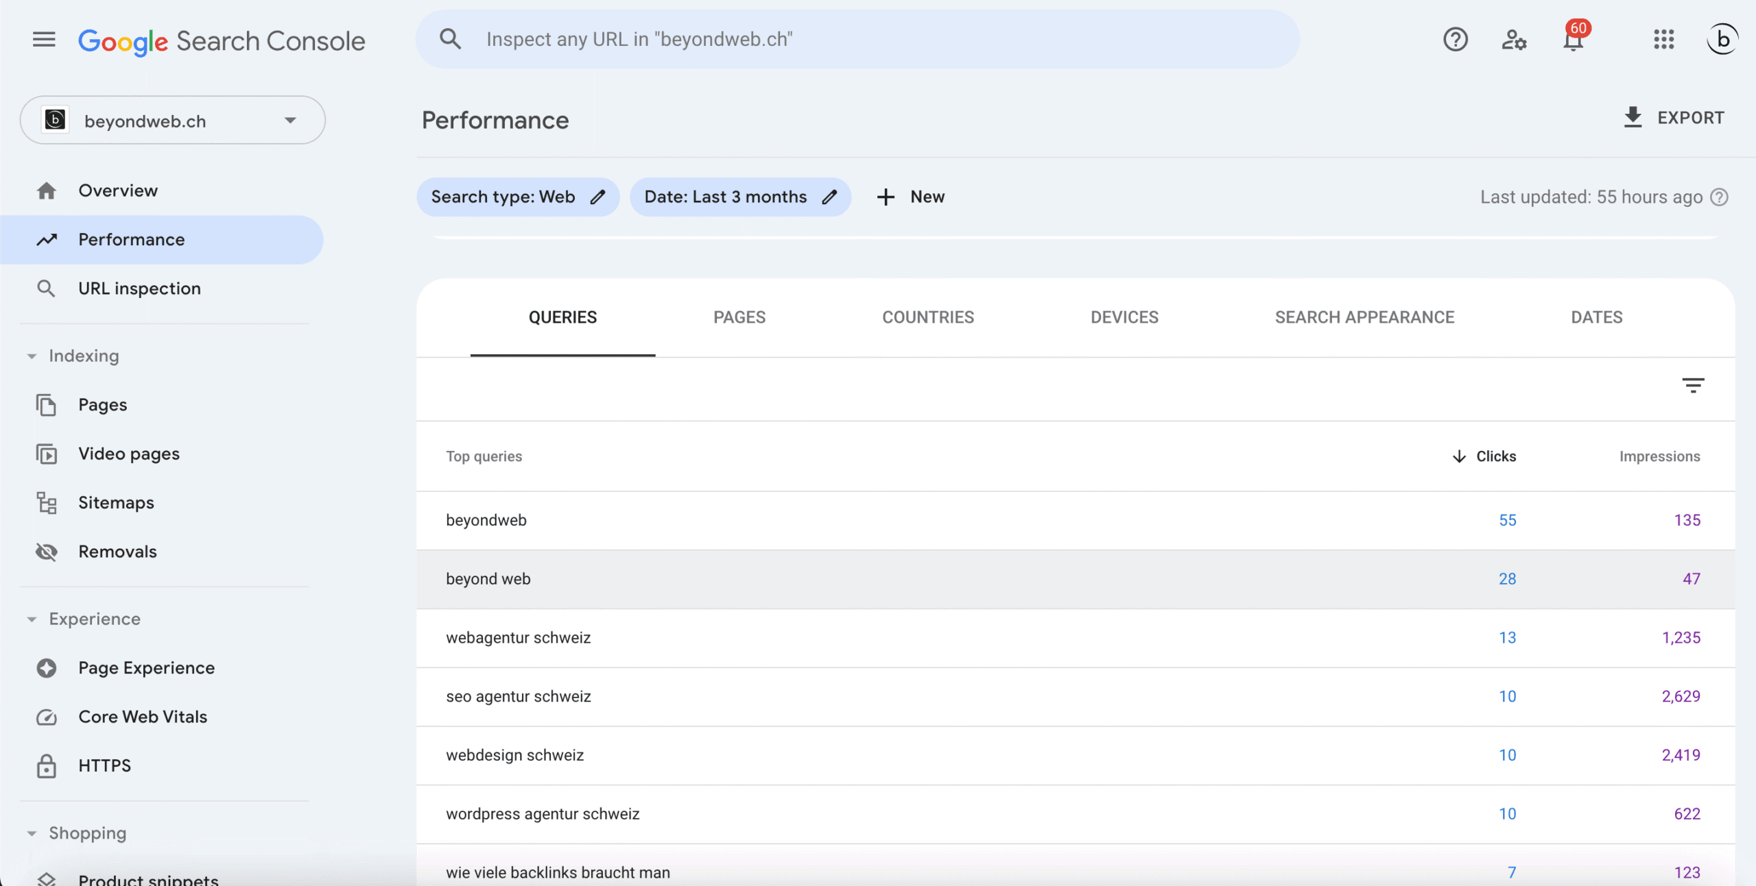This screenshot has height=886, width=1756.
Task: Click the Sitemaps tree icon
Action: (47, 503)
